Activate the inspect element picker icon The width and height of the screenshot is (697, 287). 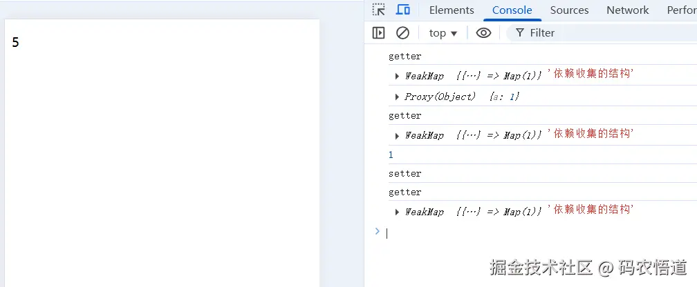[x=378, y=10]
